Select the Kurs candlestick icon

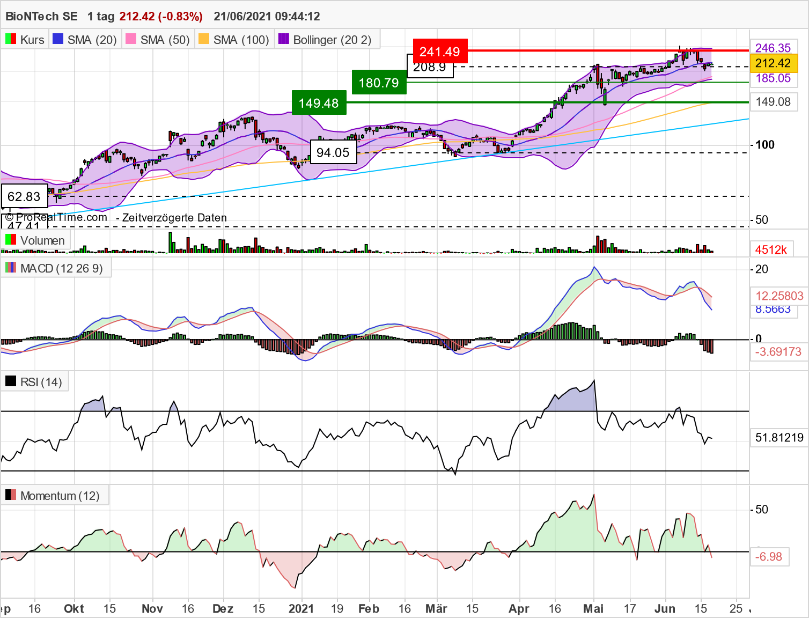tap(10, 39)
